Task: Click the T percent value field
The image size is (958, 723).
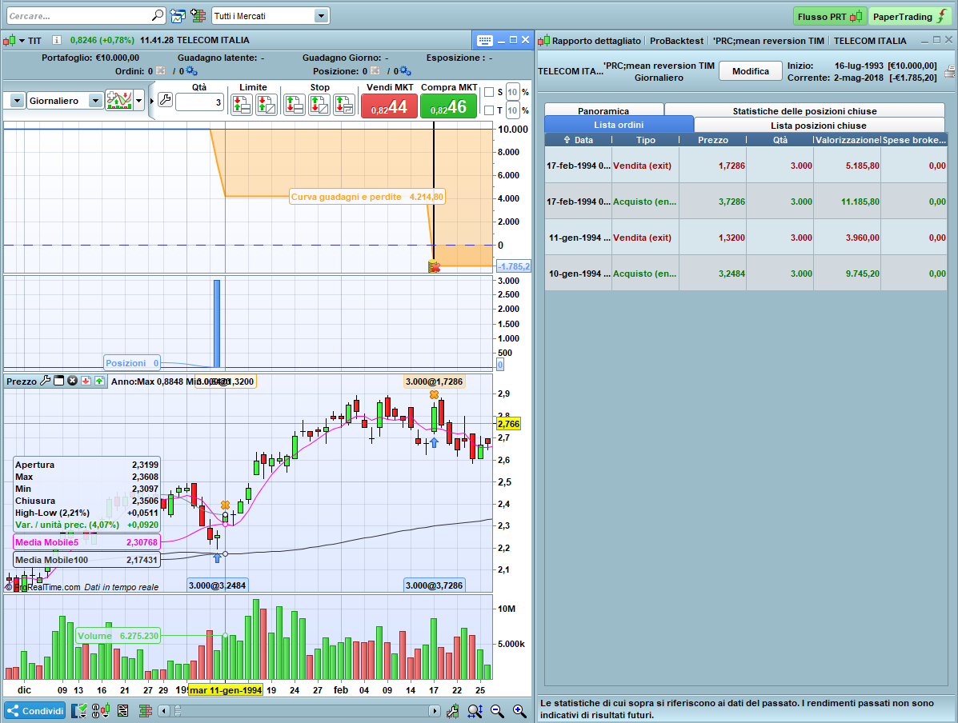Action: pyautogui.click(x=512, y=110)
